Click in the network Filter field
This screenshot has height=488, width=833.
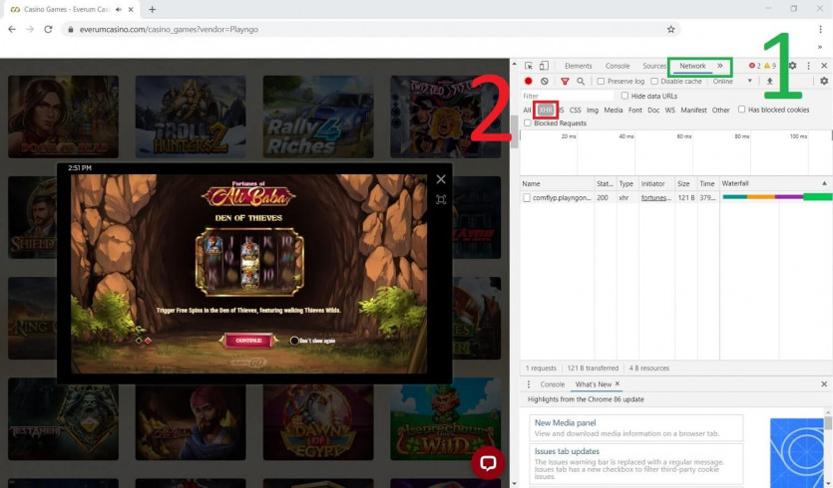[567, 96]
